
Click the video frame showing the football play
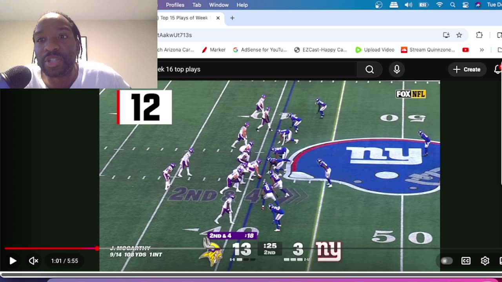[x=269, y=176]
